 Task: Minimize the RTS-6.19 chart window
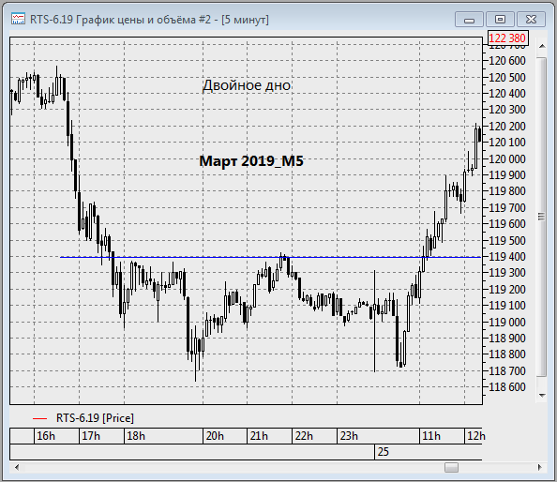pos(469,19)
